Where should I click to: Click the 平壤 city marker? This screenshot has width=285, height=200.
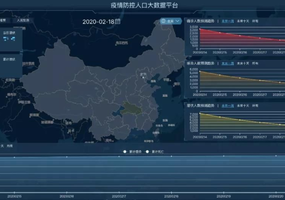point(170,80)
